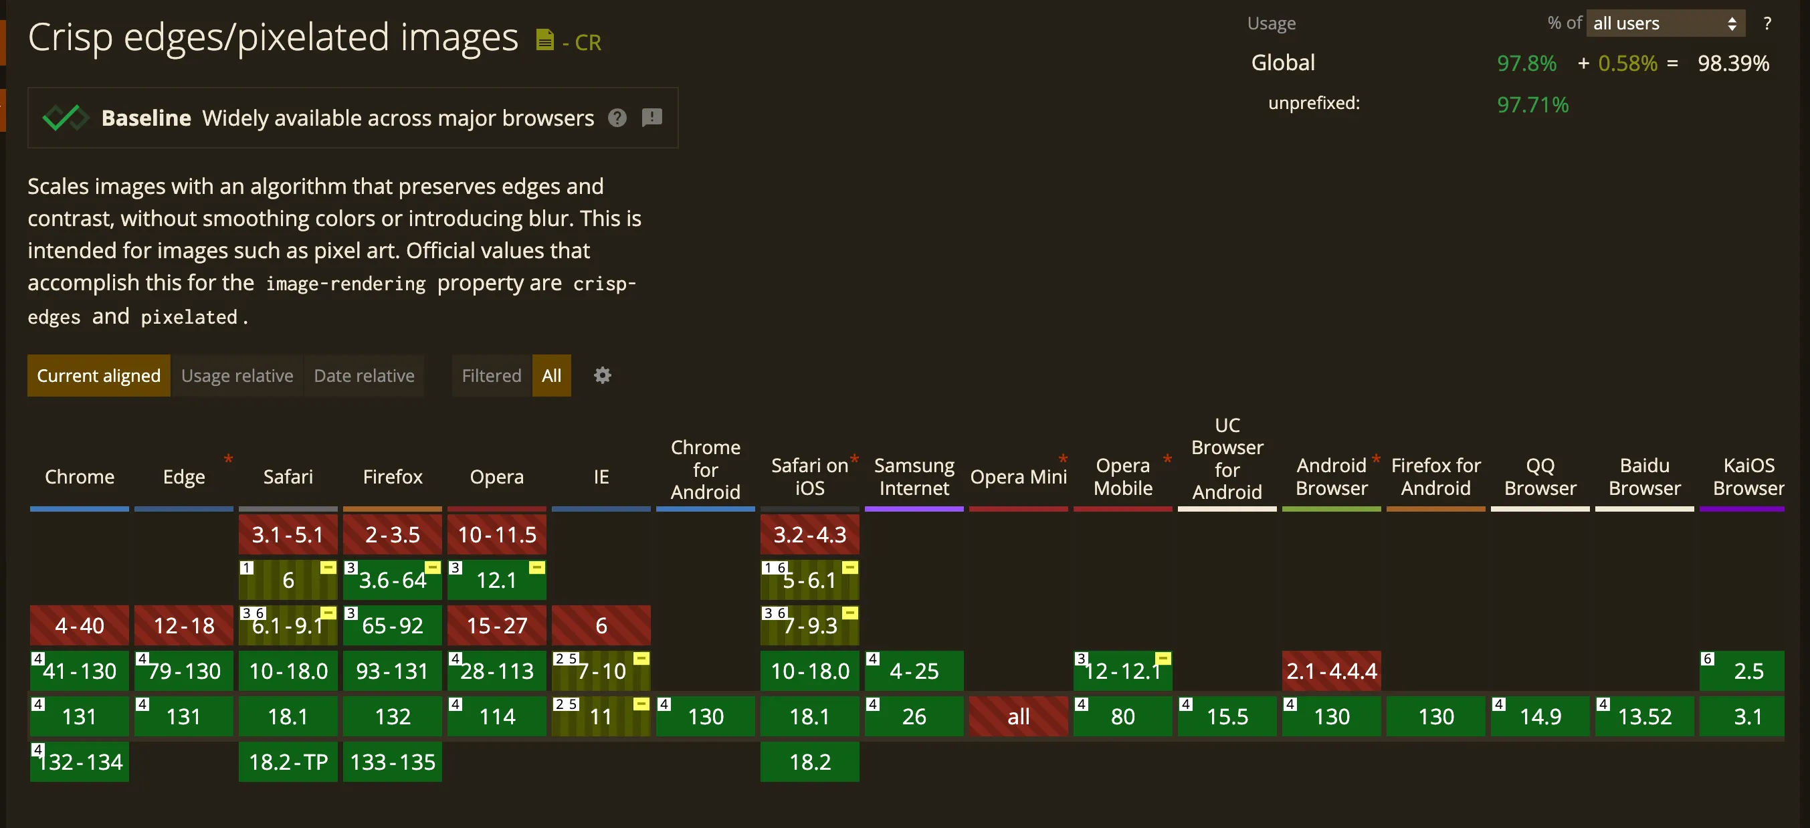Screen dimensions: 1810x828
Task: Select the All browsers tab
Action: (552, 376)
